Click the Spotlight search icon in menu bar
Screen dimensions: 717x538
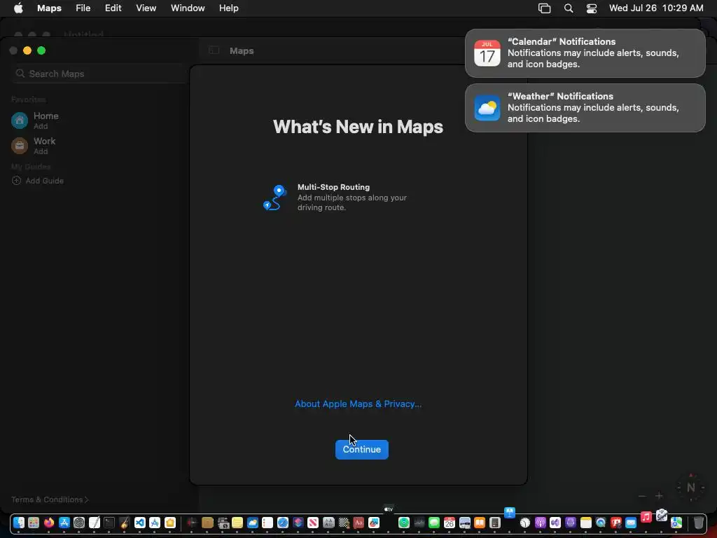click(x=569, y=8)
